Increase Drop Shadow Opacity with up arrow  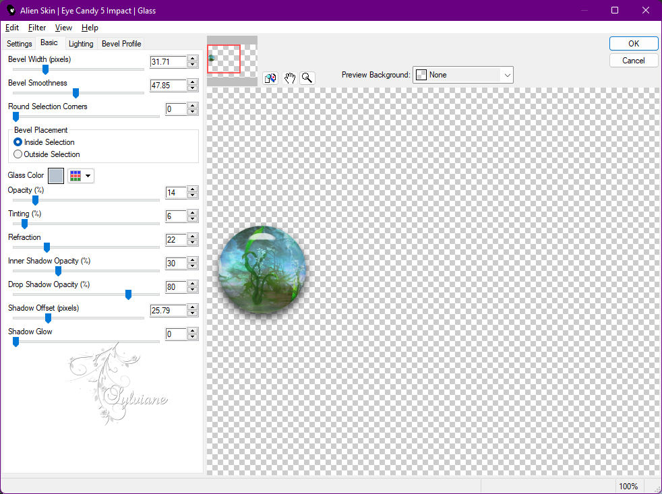[x=193, y=284]
